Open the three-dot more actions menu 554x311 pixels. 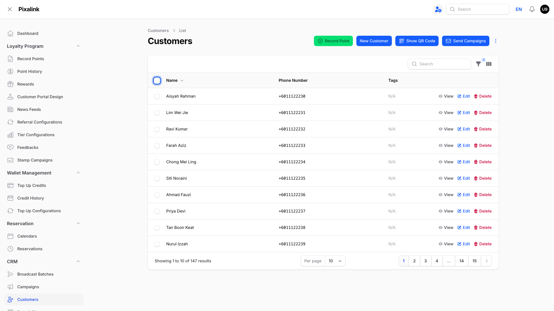pos(496,41)
